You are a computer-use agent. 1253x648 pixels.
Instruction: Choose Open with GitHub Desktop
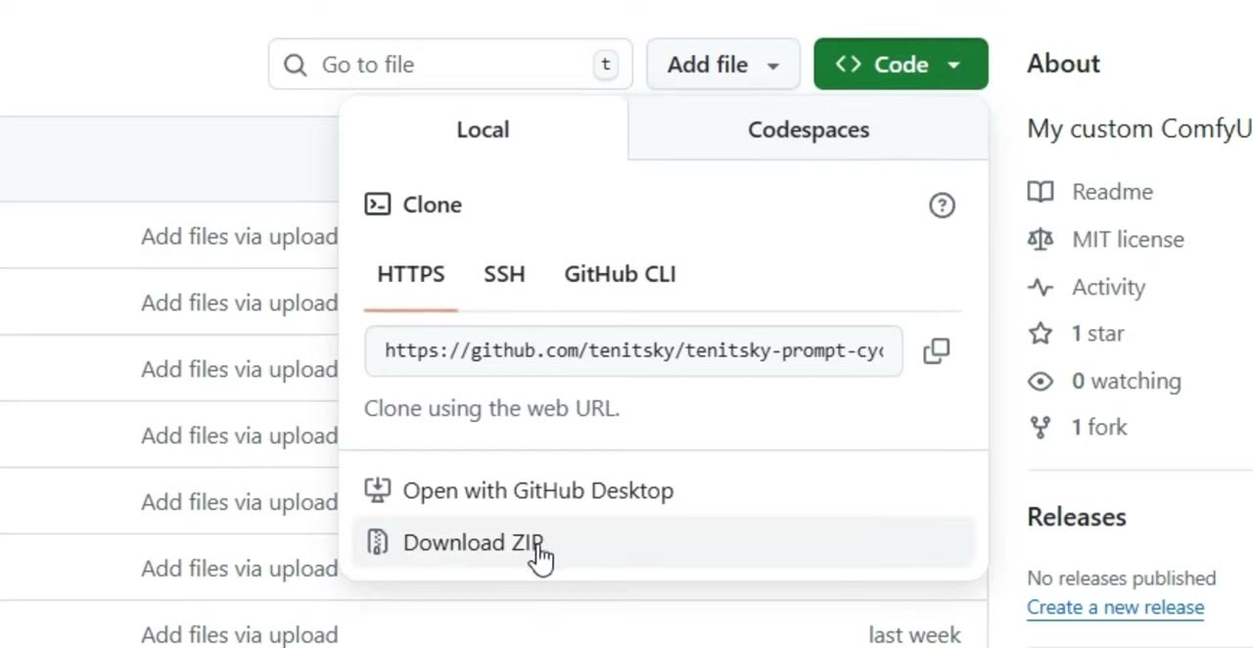click(x=664, y=489)
